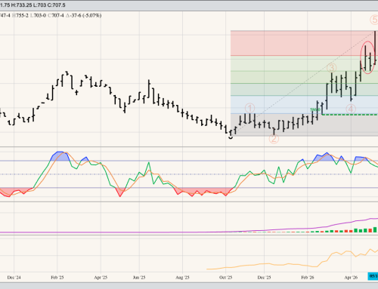Click the Dec '25 date label
The width and height of the screenshot is (378, 289).
point(264,278)
